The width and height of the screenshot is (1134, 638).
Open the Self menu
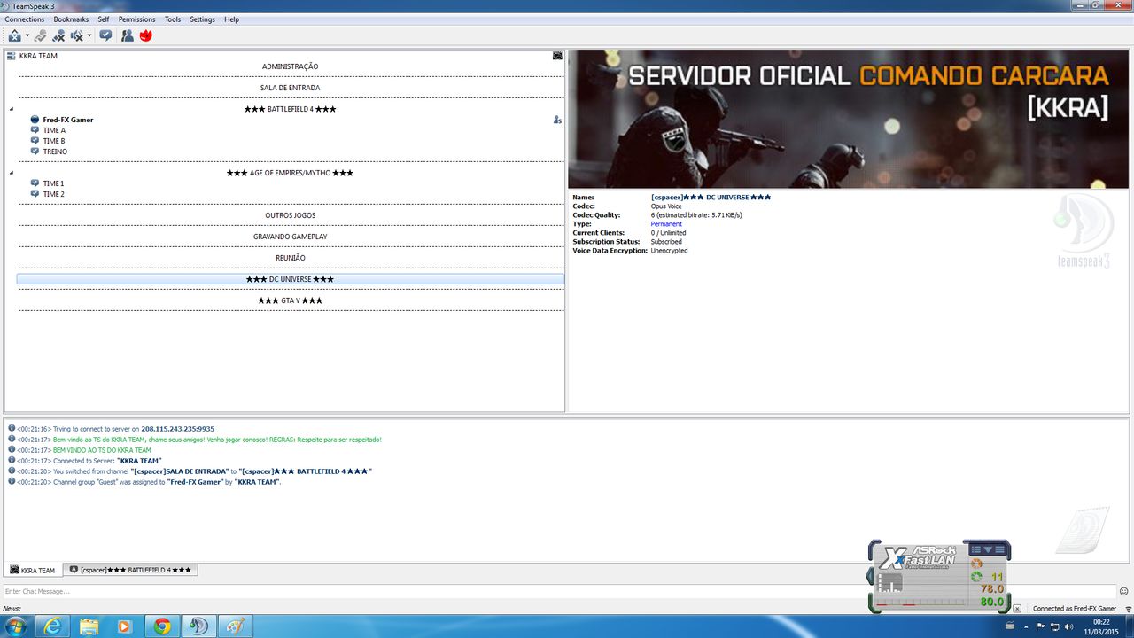pos(104,19)
